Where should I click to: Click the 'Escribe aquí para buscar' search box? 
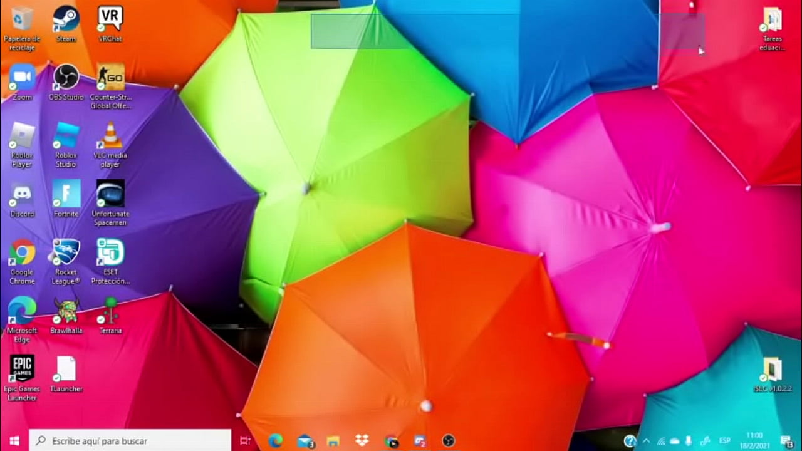pos(130,441)
